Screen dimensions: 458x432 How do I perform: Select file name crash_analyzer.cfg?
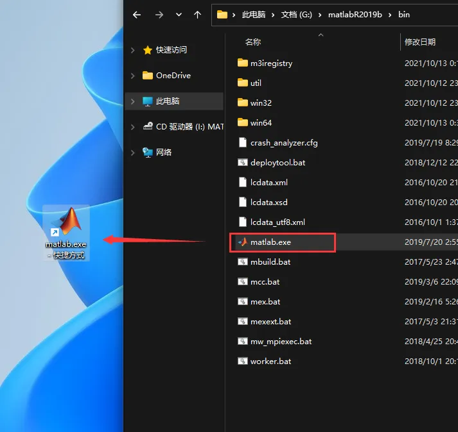coord(284,143)
